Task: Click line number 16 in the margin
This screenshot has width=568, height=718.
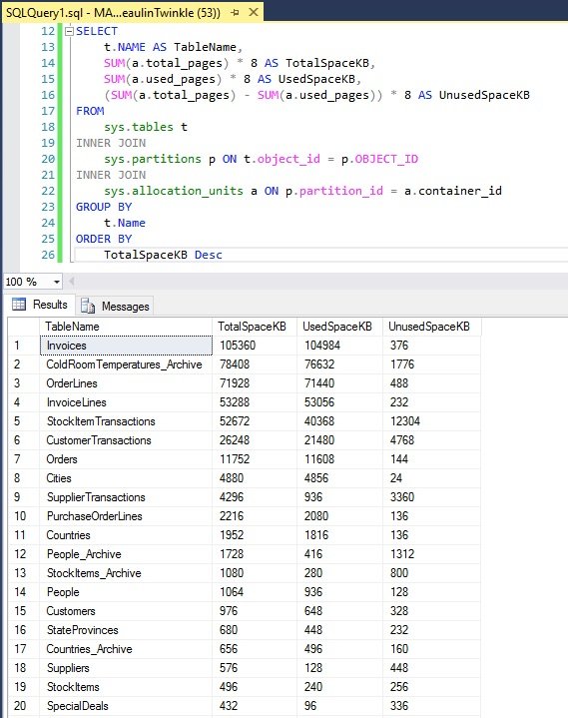Action: (x=48, y=95)
